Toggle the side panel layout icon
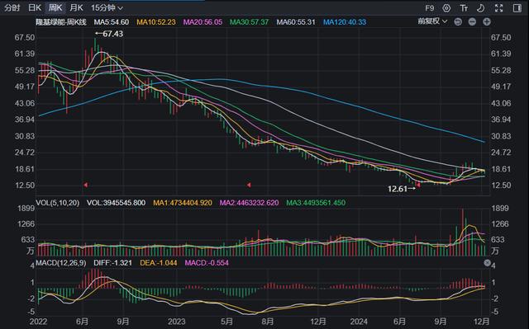 coord(517,8)
